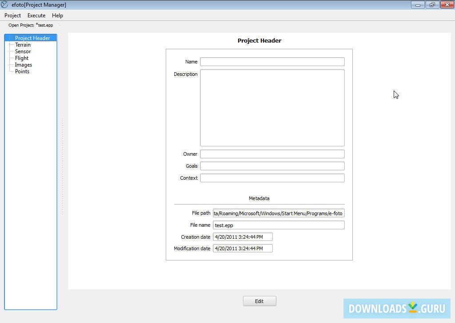Viewport: 455px width, 323px height.
Task: Select the Images tree item
Action: (23, 65)
